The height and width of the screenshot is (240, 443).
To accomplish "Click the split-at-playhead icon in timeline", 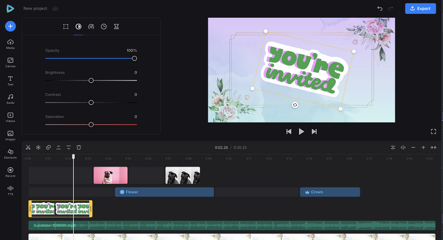I will tap(403, 147).
